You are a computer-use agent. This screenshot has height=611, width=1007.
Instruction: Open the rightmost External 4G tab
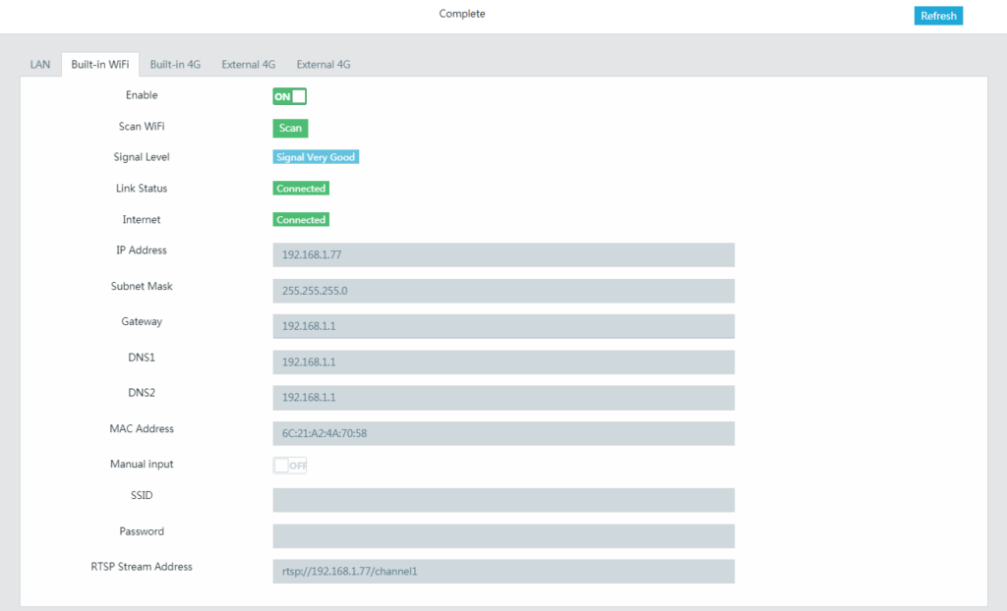click(324, 65)
